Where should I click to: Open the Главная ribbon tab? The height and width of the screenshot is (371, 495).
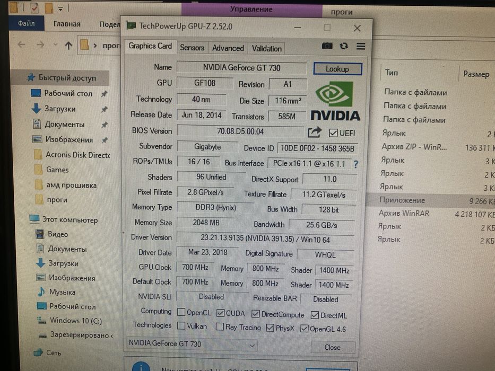[x=67, y=24]
